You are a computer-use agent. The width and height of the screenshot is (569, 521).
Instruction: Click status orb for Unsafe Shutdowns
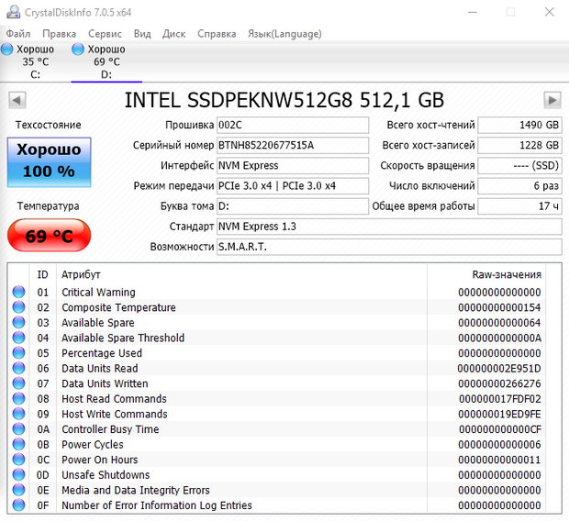pyautogui.click(x=19, y=475)
